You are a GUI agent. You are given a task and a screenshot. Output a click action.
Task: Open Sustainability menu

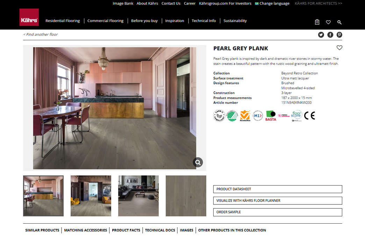pyautogui.click(x=235, y=21)
